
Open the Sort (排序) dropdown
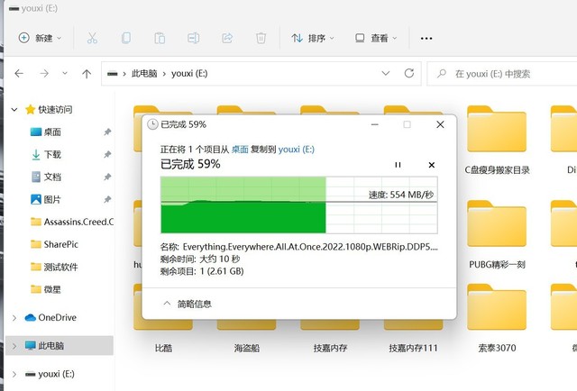pyautogui.click(x=313, y=38)
